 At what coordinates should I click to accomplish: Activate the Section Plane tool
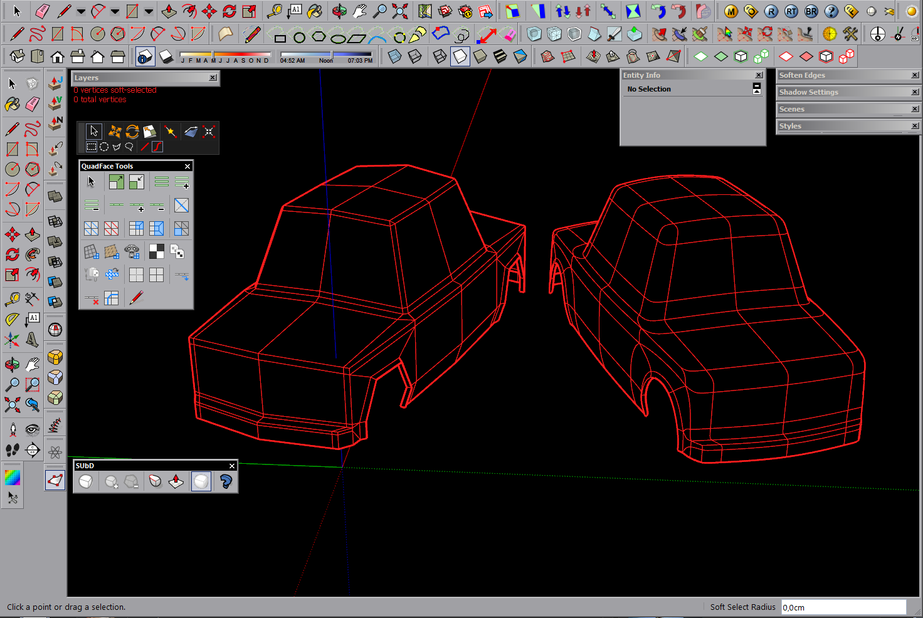(x=32, y=450)
